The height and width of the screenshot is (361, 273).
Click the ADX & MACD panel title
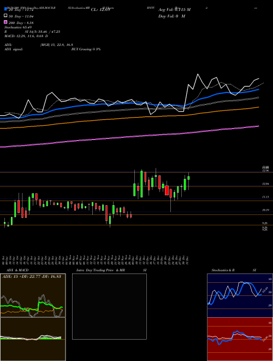[17, 270]
